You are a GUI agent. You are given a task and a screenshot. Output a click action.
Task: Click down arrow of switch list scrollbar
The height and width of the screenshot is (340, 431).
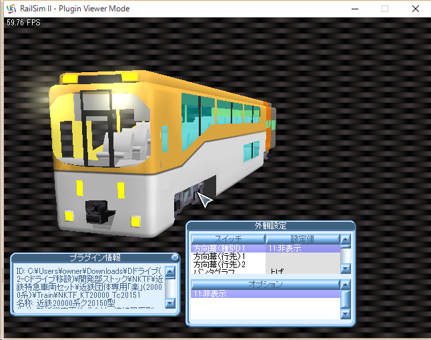(346, 269)
